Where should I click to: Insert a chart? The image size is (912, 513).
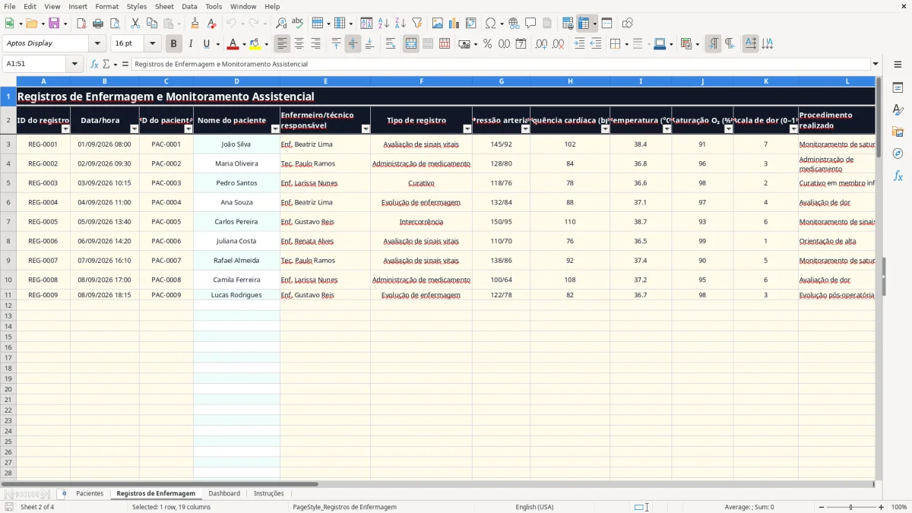(x=454, y=24)
